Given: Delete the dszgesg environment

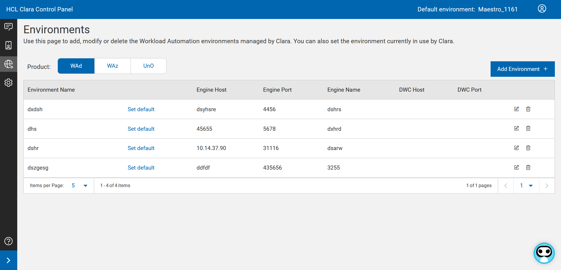Looking at the screenshot, I should click(x=528, y=167).
